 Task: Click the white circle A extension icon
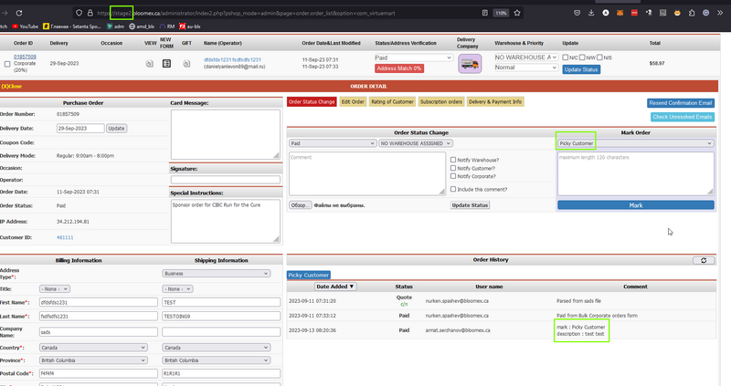(x=606, y=13)
